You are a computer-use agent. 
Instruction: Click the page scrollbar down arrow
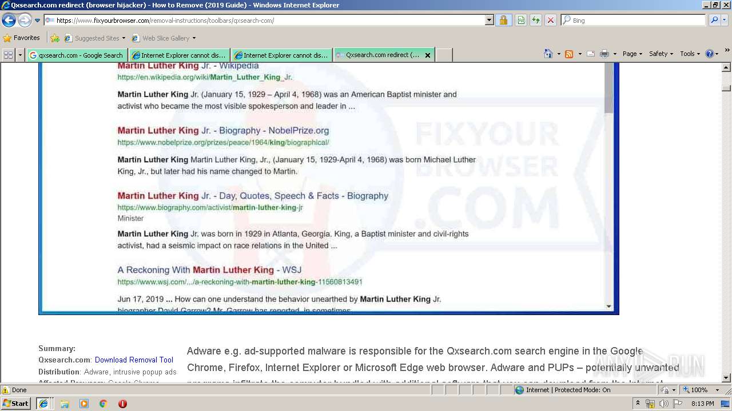point(726,377)
